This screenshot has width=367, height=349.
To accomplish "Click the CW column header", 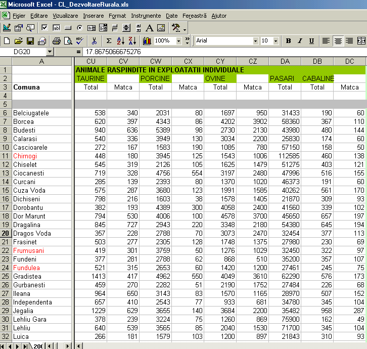I will click(155, 62).
